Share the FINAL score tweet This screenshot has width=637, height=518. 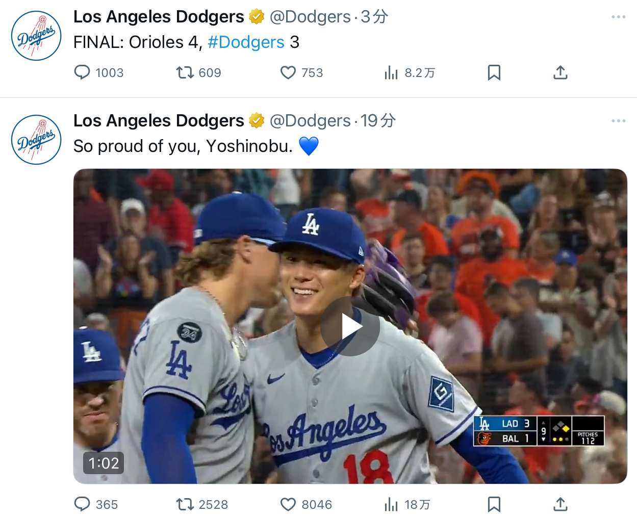(x=560, y=72)
